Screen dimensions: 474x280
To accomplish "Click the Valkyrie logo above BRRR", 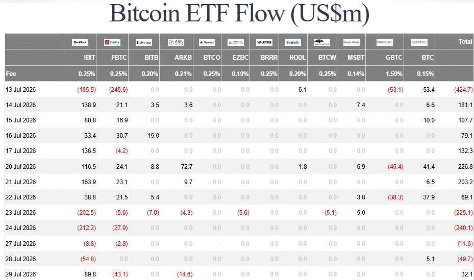I will click(264, 42).
